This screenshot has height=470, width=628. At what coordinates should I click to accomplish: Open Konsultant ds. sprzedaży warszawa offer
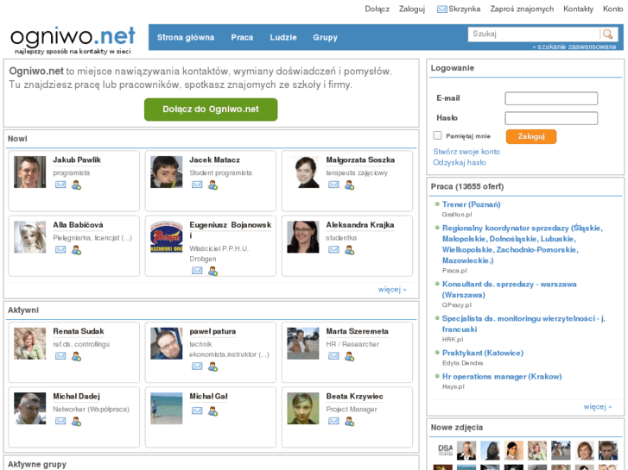tap(509, 289)
